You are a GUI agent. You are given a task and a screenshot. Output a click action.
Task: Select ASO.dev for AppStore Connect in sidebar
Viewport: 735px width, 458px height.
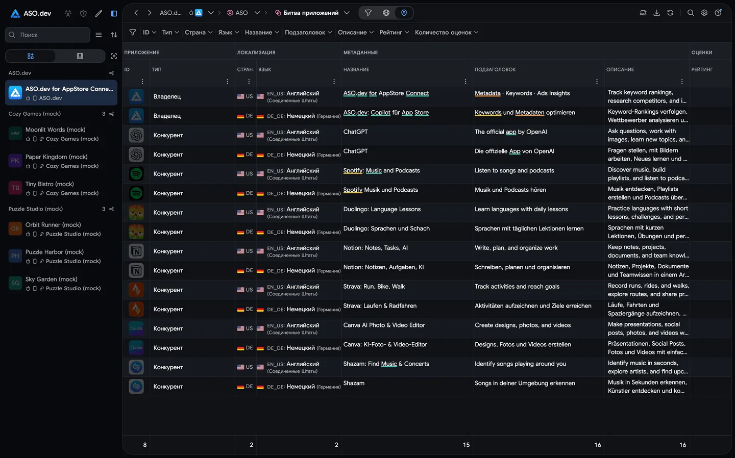point(61,93)
